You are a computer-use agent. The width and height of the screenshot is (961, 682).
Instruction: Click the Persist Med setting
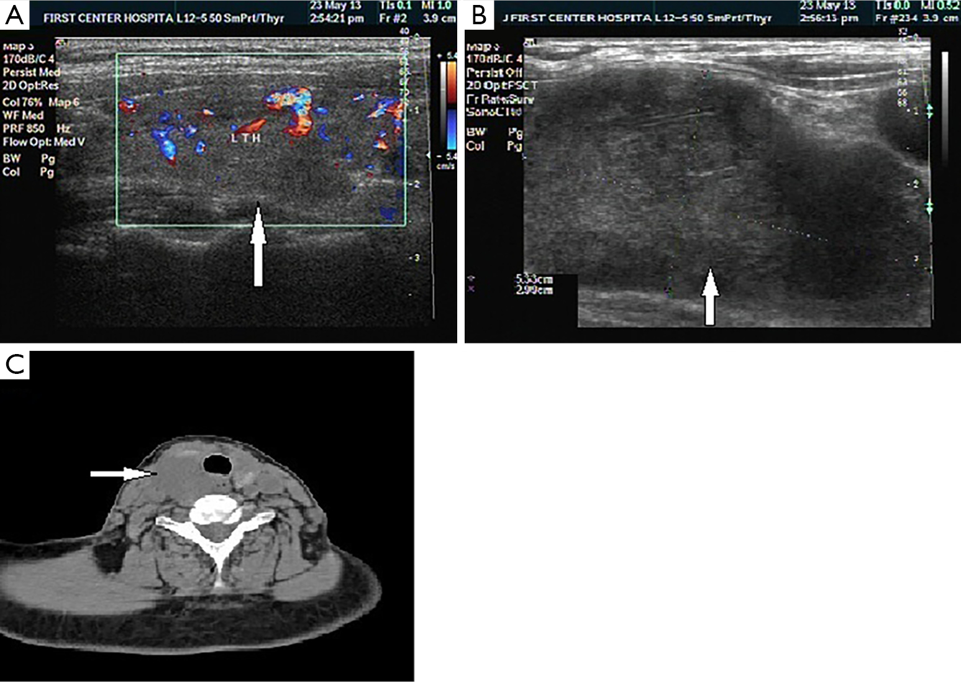31,72
